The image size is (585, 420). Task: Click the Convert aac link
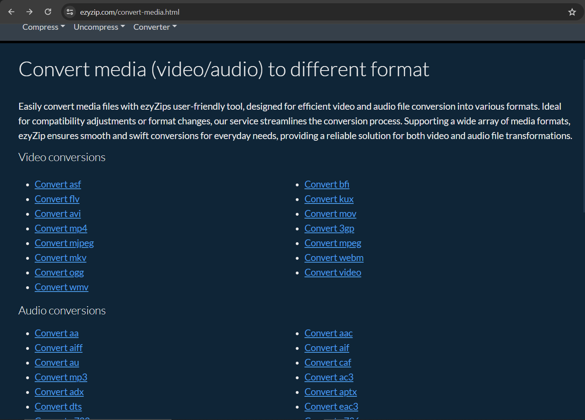point(328,333)
